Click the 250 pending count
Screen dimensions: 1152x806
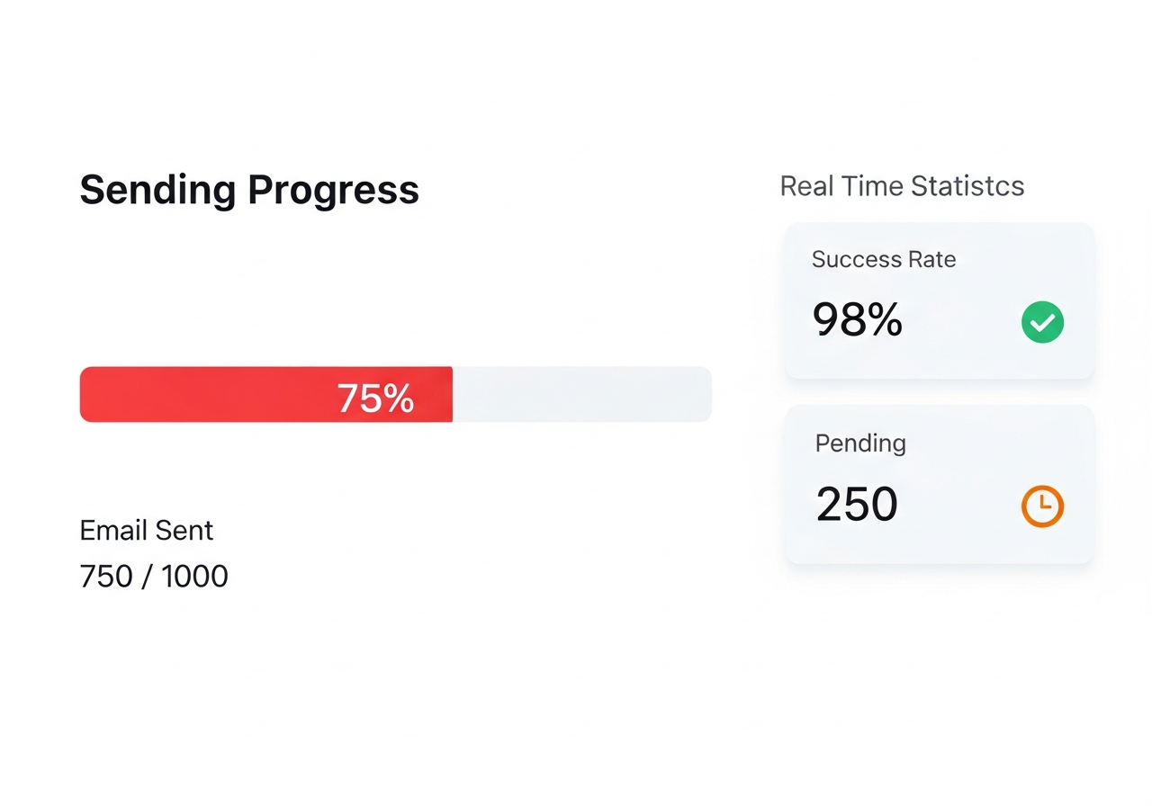click(x=856, y=504)
